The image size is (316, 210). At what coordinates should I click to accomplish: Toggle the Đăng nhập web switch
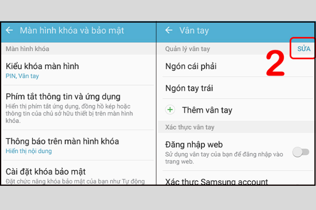(301, 152)
